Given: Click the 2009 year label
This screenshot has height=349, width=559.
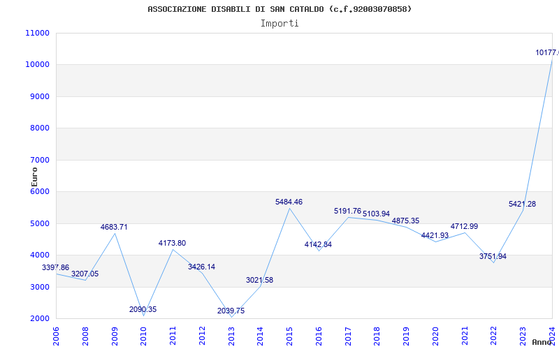Looking at the screenshot, I should pyautogui.click(x=115, y=336).
